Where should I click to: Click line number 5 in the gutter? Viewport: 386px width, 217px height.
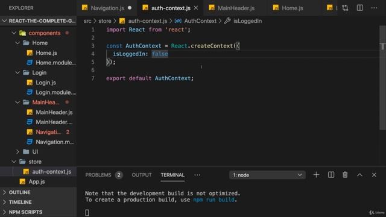tap(93, 62)
